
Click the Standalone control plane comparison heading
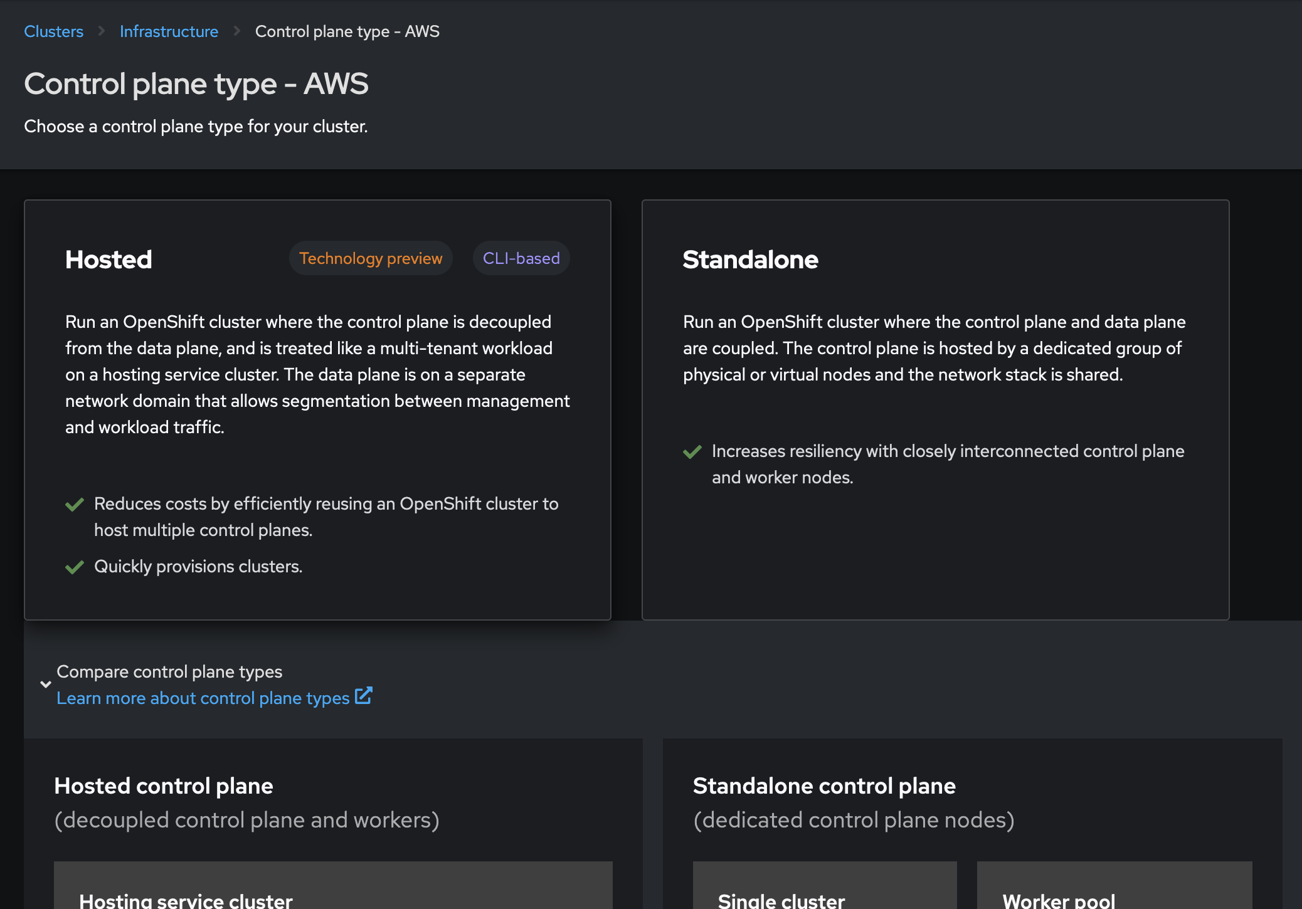[824, 786]
